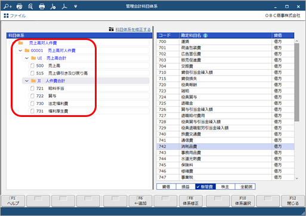306x216 pixels.
Task: Click the document icon of 500 売上高
Action: [x=32, y=66]
